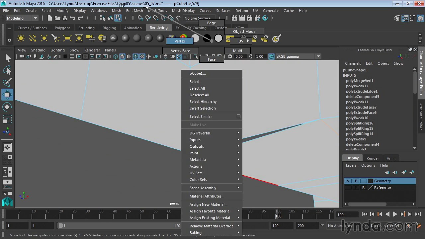425x239 pixels.
Task: Choose the Paint Selection tool
Action: coord(7,82)
